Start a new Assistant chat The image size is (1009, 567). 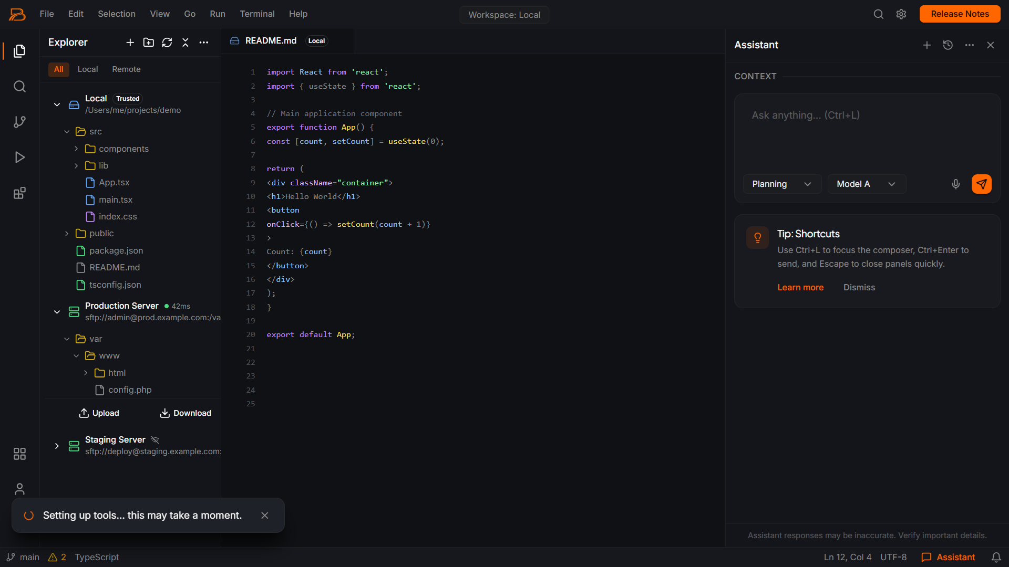click(x=926, y=45)
